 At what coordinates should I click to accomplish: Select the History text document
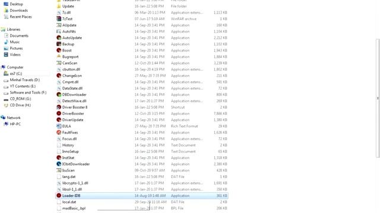tap(68, 145)
